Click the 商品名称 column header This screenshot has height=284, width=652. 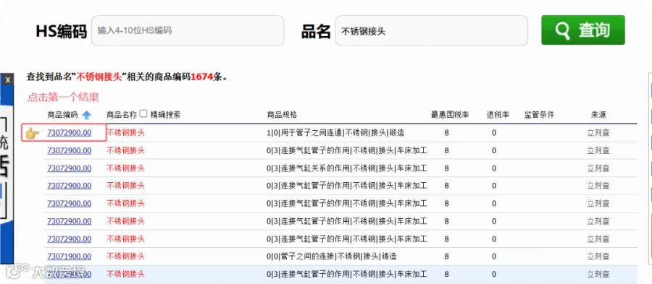point(122,114)
